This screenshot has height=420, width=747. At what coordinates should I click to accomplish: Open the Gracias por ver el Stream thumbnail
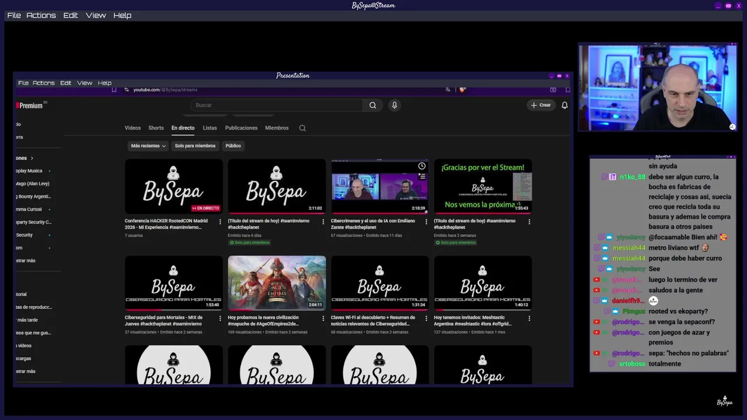point(483,187)
